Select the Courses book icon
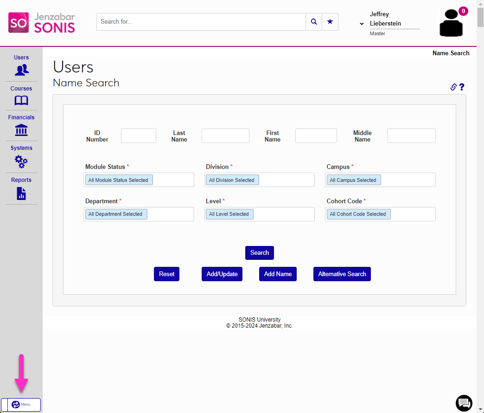The height and width of the screenshot is (413, 484). tap(21, 100)
